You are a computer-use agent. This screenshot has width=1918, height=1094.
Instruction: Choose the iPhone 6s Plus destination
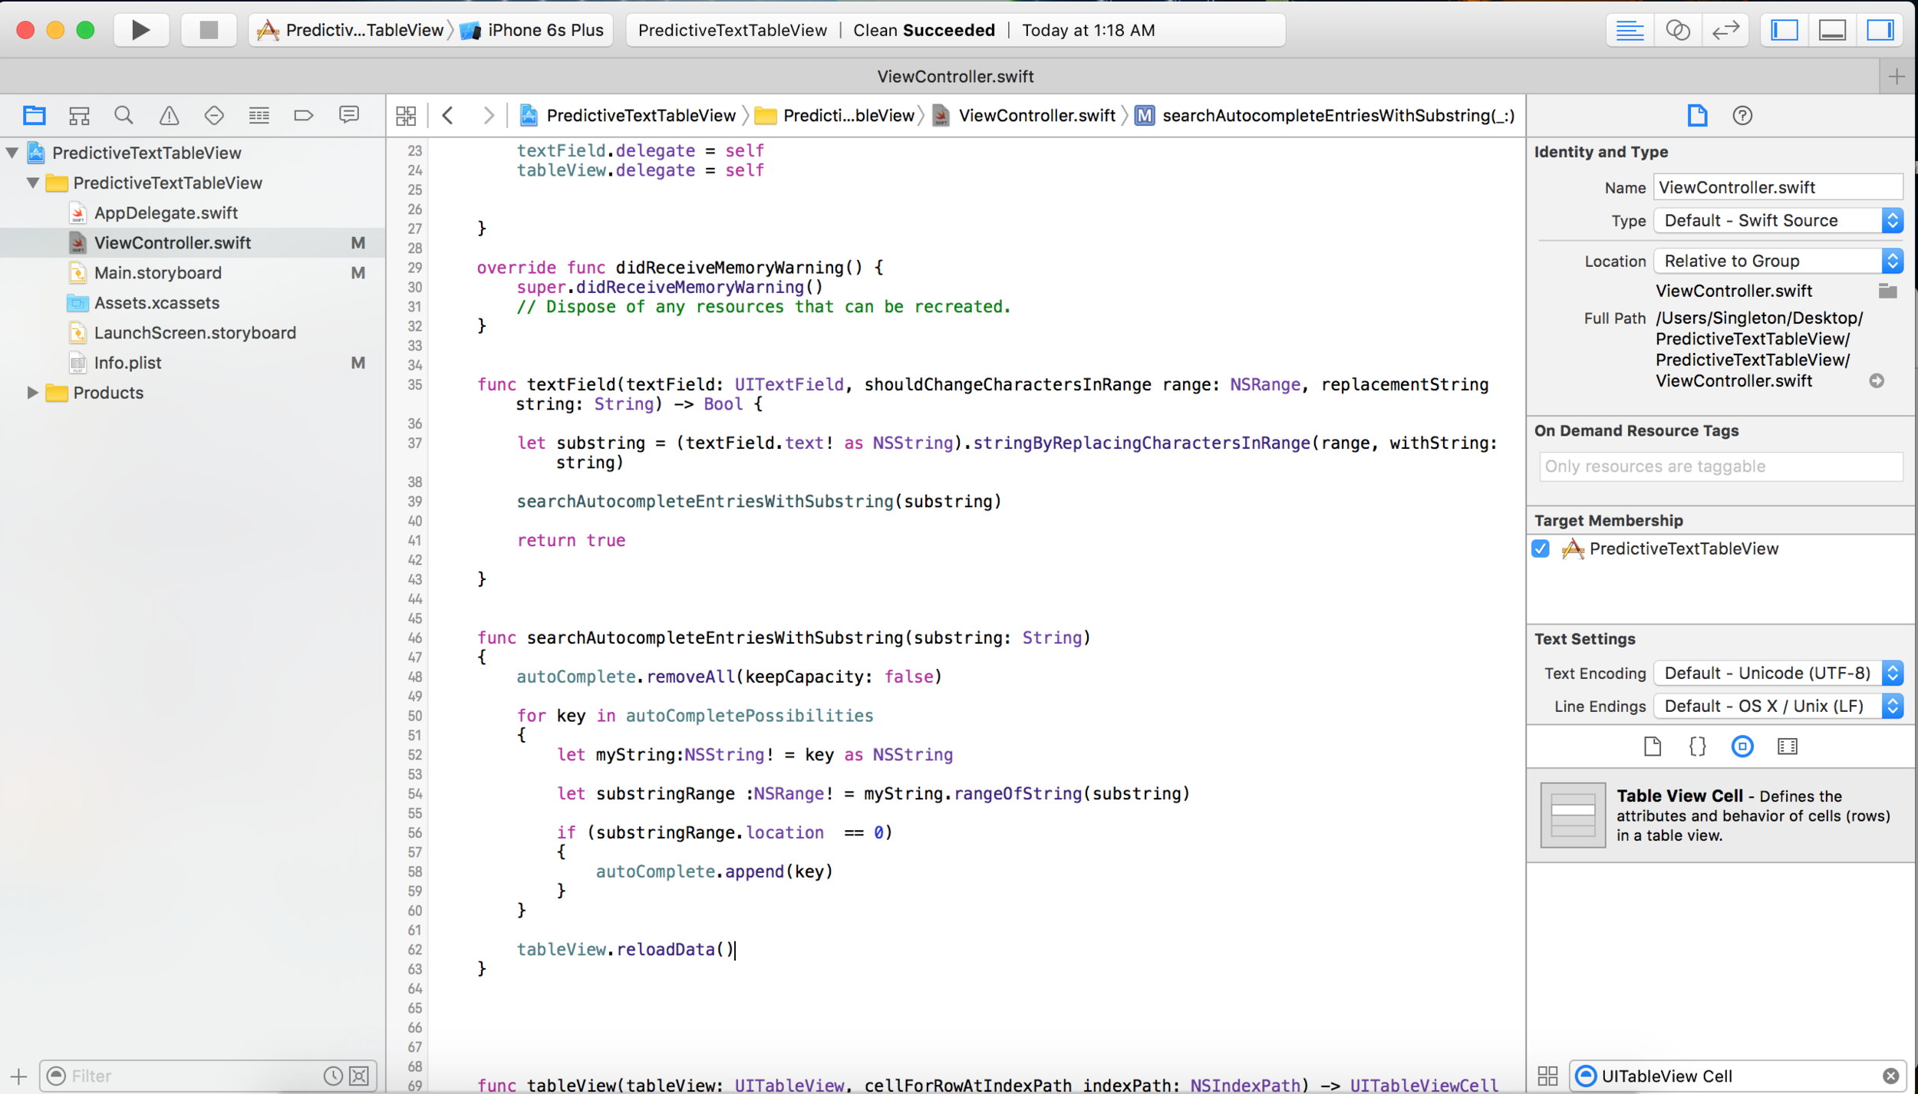pyautogui.click(x=532, y=30)
